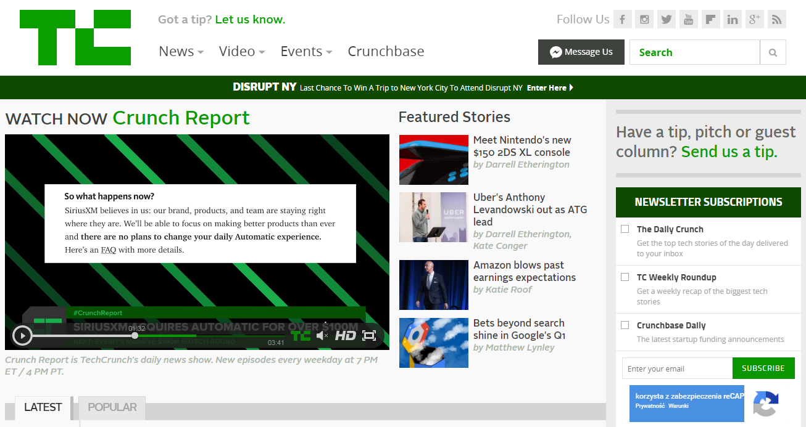Mute the video with speaker icon
The width and height of the screenshot is (806, 427).
pyautogui.click(x=322, y=335)
